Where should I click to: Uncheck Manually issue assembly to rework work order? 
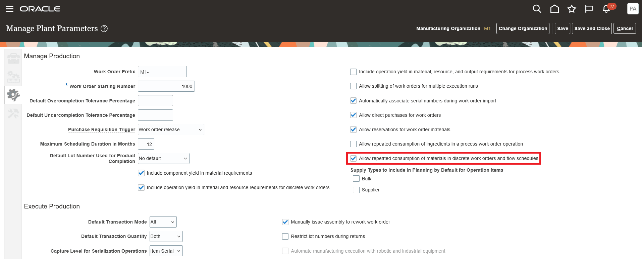(285, 222)
